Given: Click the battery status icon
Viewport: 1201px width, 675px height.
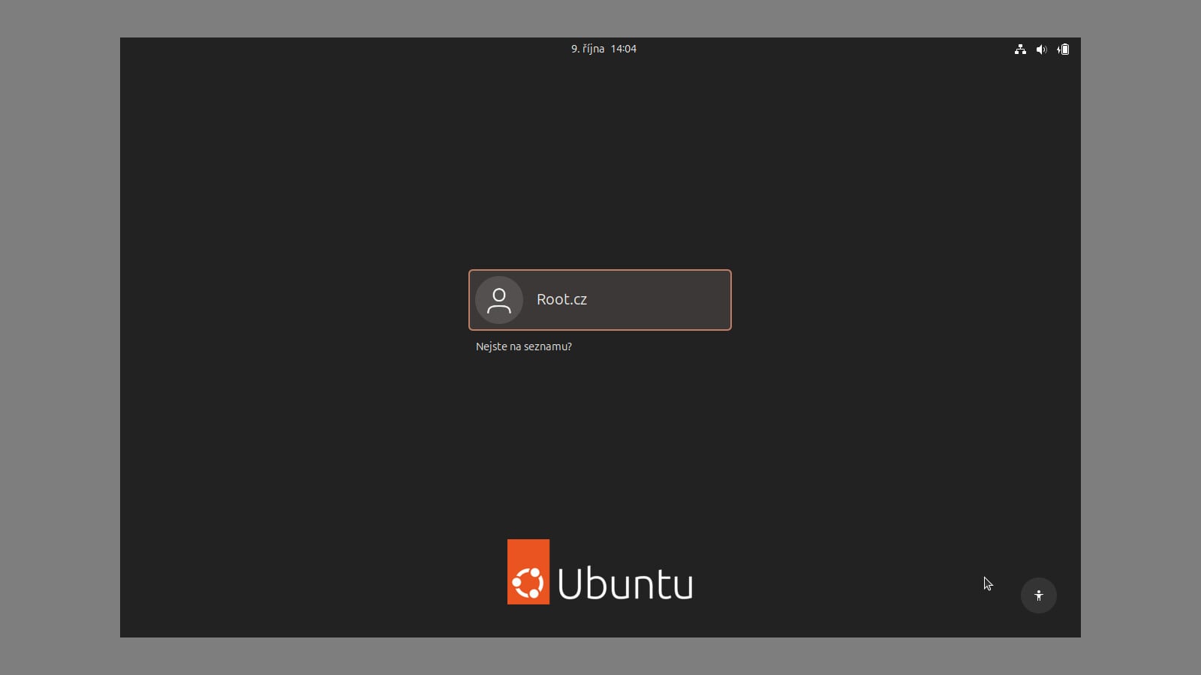Looking at the screenshot, I should click(1063, 49).
